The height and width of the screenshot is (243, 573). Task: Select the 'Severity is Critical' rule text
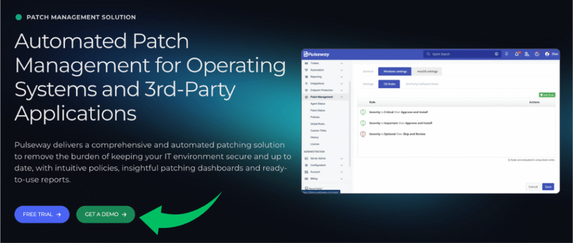(x=398, y=112)
